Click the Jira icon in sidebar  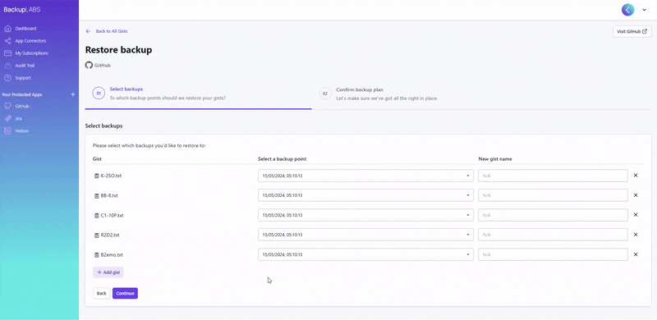point(7,118)
